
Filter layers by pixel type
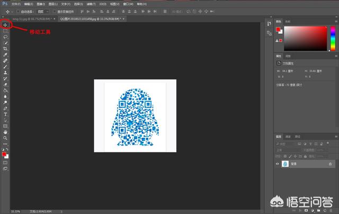pos(299,144)
